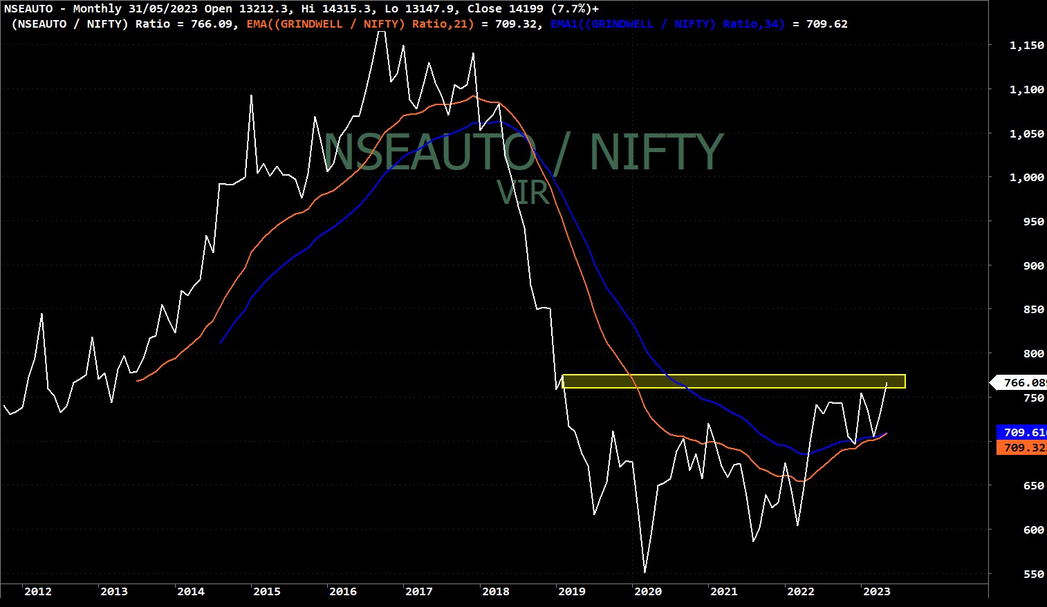Click the 1,000 price axis label
Image resolution: width=1047 pixels, height=607 pixels.
coord(1027,177)
